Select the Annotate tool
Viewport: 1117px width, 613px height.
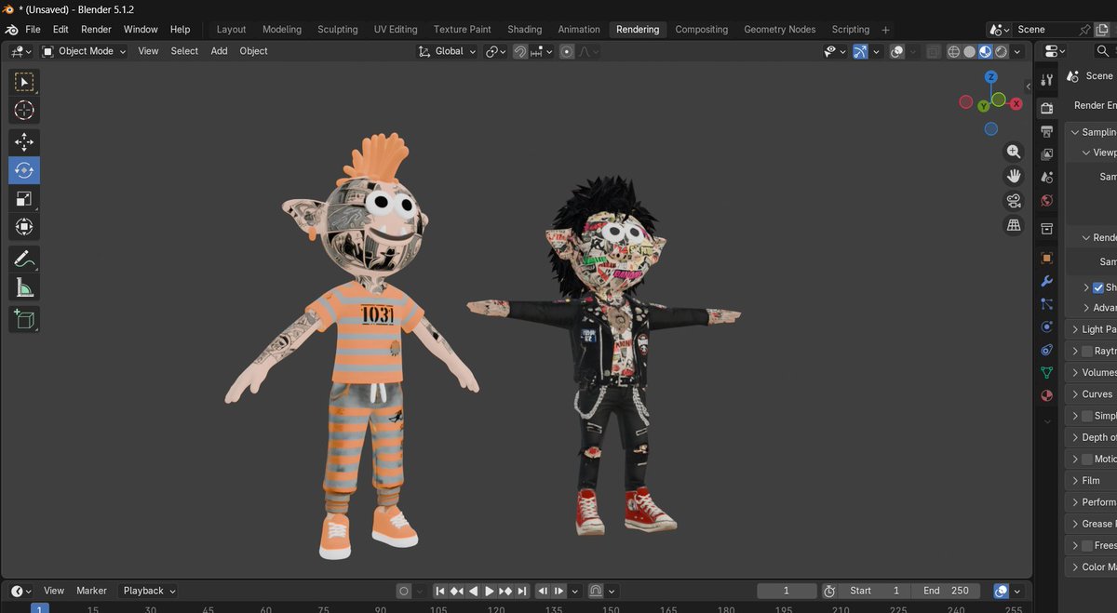24,259
